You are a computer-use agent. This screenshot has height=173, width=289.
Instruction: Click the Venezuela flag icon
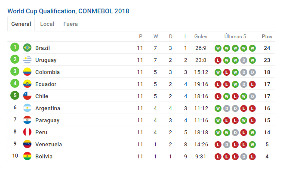(27, 144)
